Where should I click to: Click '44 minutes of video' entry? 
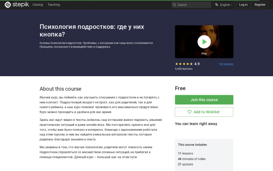192,159
